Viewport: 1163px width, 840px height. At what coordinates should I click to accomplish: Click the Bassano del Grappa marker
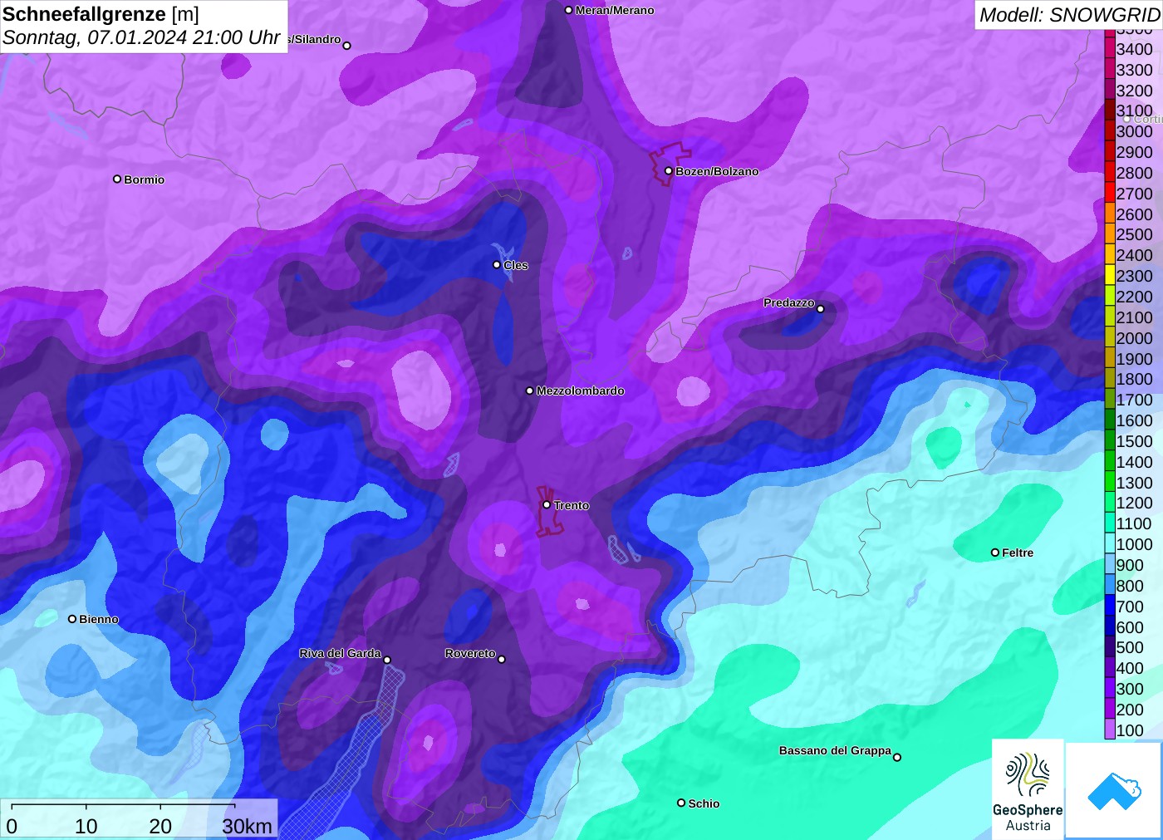896,756
